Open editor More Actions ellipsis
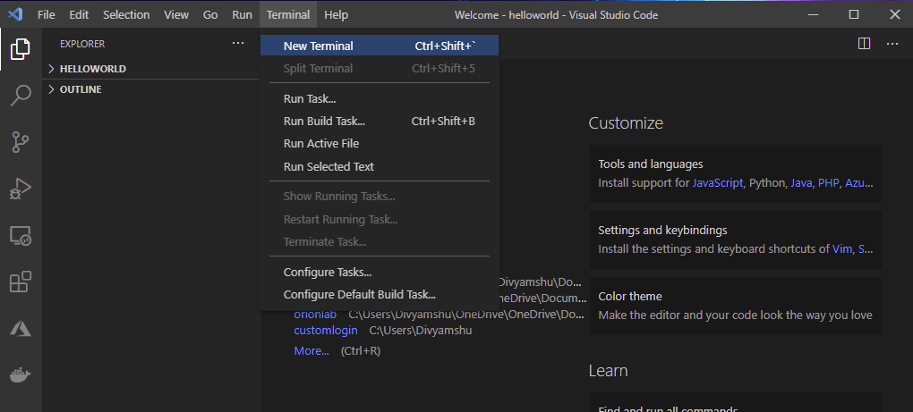The image size is (913, 412). (892, 44)
